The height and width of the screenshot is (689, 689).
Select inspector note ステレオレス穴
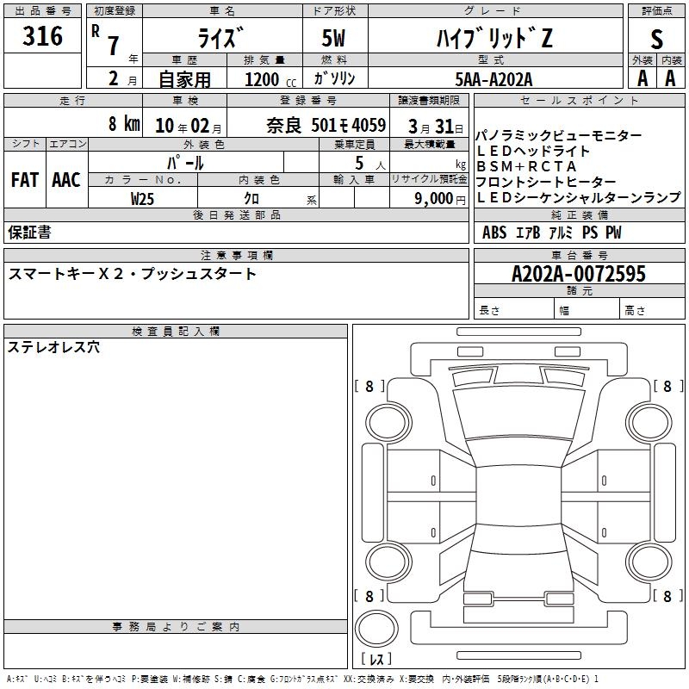point(53,347)
